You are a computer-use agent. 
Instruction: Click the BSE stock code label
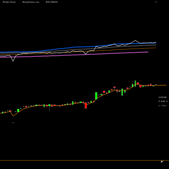[52, 2]
